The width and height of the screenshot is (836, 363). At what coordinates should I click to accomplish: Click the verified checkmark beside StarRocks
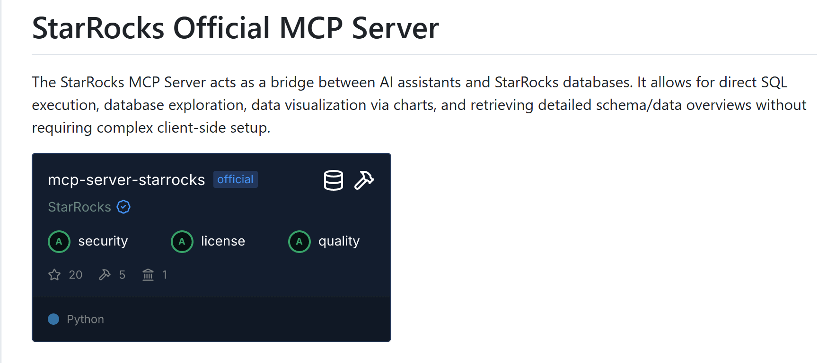click(x=123, y=207)
